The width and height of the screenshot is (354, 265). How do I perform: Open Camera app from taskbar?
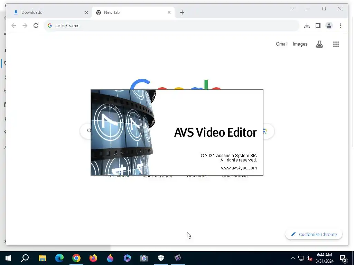[144, 258]
